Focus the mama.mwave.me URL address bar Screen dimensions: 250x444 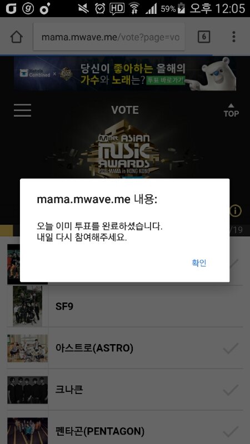tap(109, 37)
